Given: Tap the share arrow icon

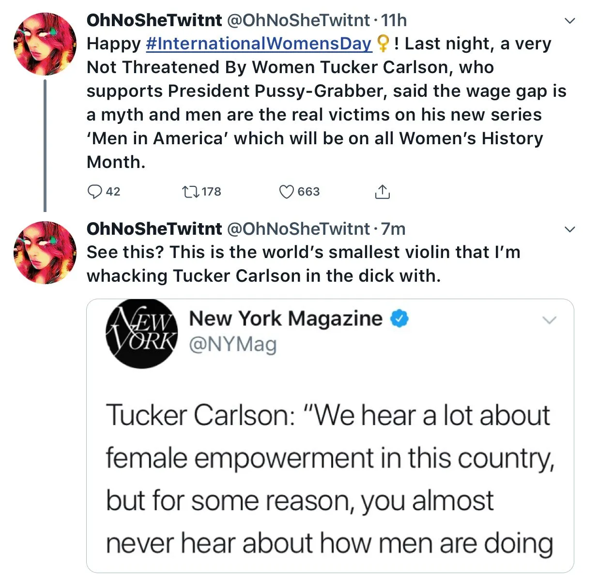Looking at the screenshot, I should pos(382,192).
